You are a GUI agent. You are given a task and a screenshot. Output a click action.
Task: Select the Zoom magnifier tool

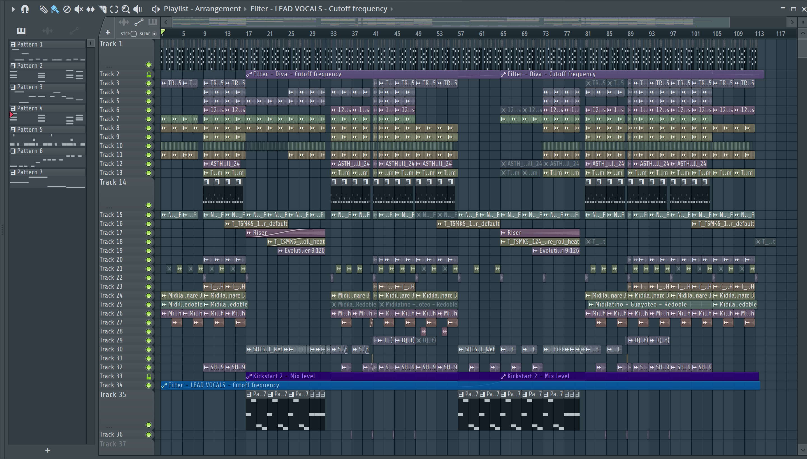point(126,9)
